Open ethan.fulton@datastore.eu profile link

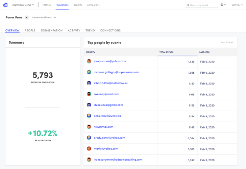(x=110, y=83)
